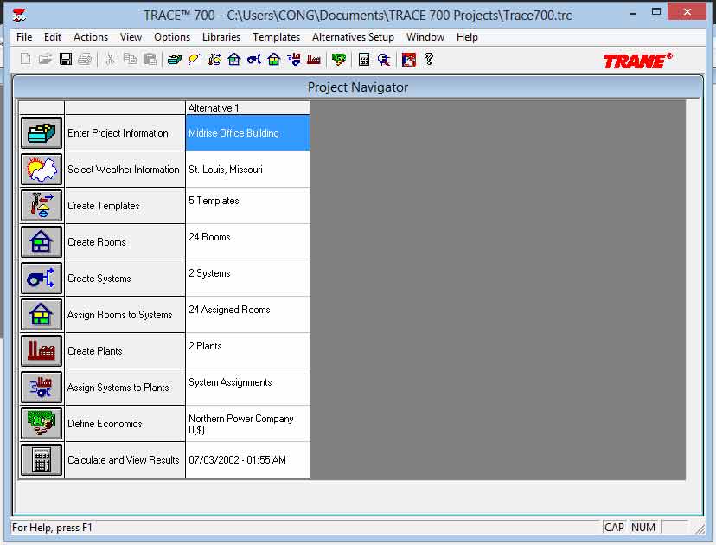Open Create Rooms house icon
Viewport: 716px width, 545px height.
point(41,242)
